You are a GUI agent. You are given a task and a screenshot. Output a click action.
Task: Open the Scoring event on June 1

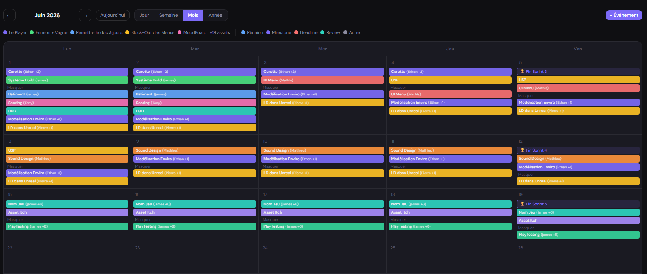[x=67, y=103]
